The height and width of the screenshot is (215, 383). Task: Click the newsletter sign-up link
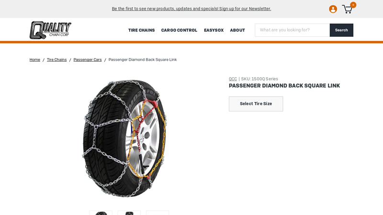click(191, 9)
